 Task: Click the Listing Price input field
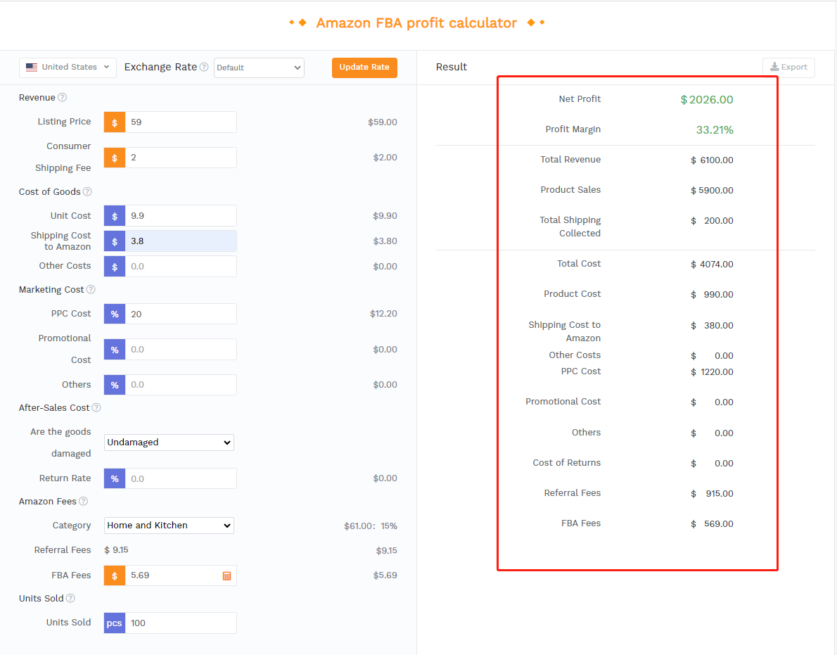[x=181, y=122]
